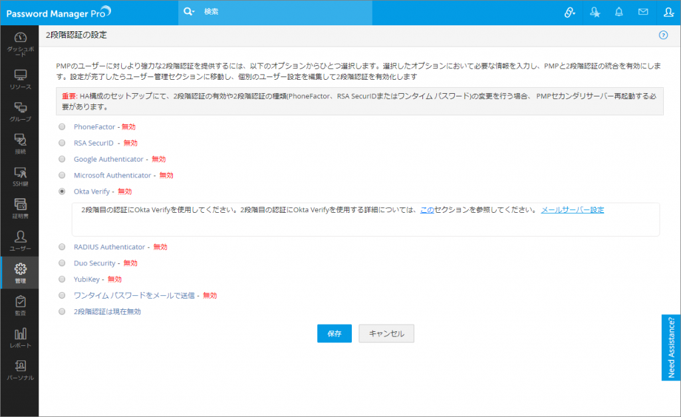Screen dimensions: 681x417
Task: Open the user profile icon in header
Action: [x=668, y=12]
